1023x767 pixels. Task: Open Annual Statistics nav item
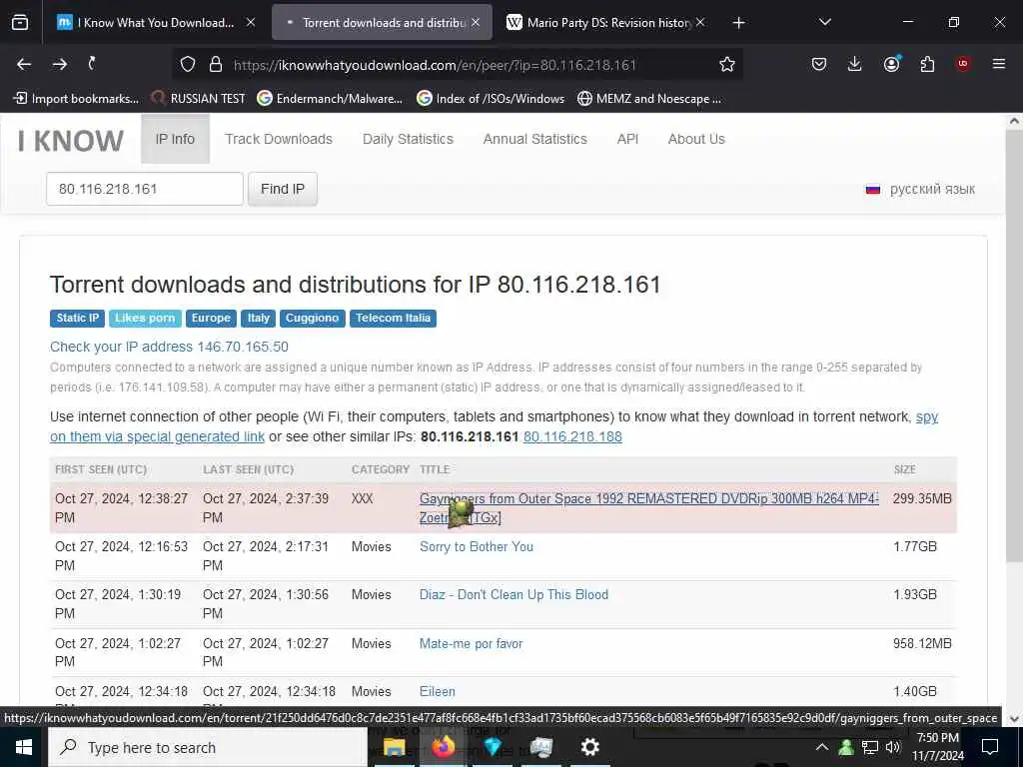(x=535, y=139)
